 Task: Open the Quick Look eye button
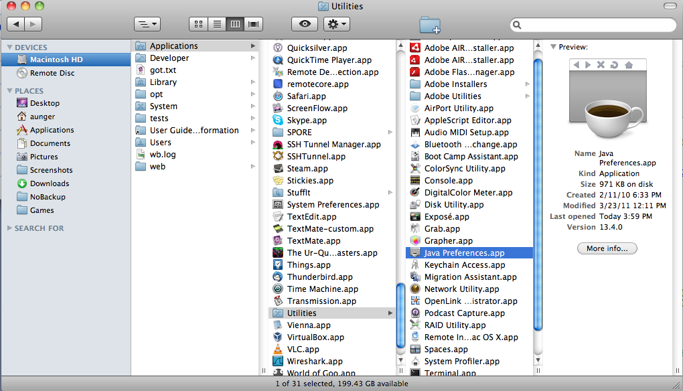[305, 24]
